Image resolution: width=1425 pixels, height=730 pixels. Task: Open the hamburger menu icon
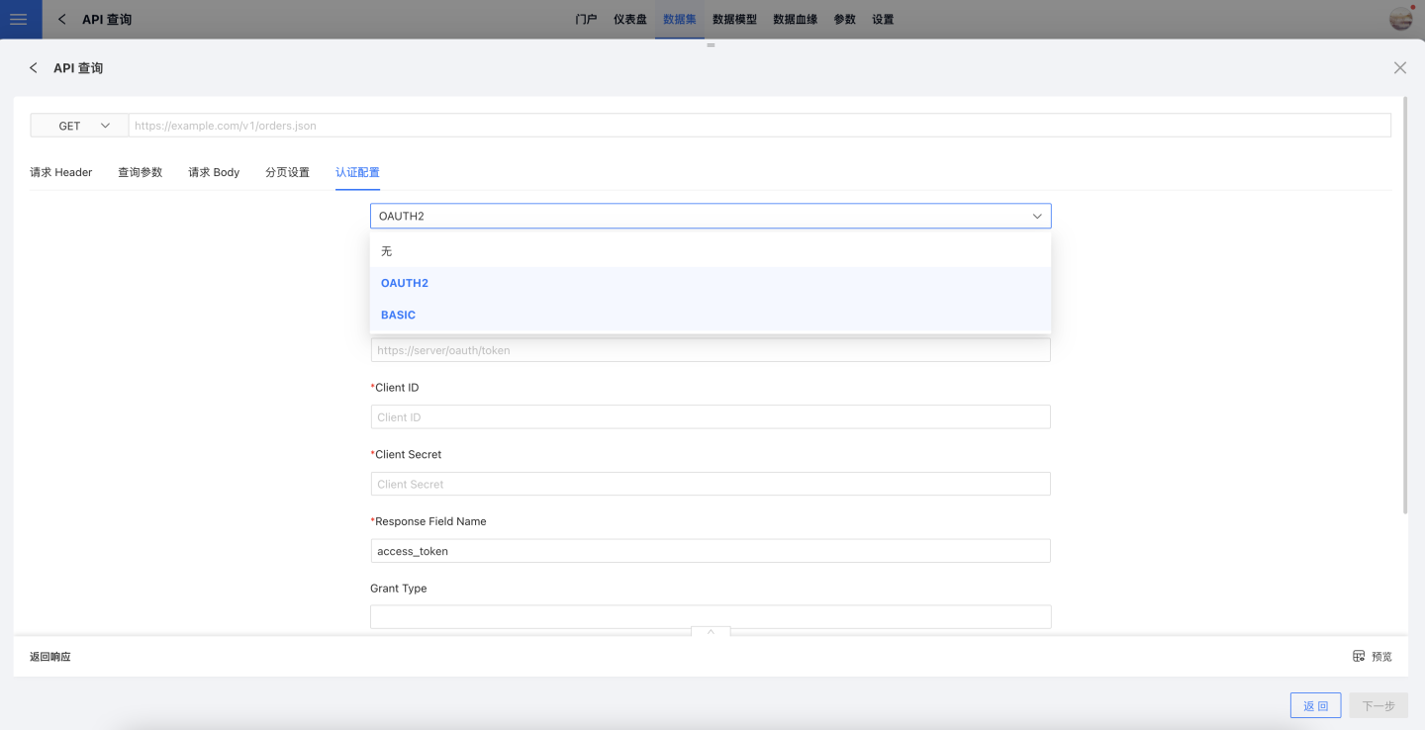pos(18,19)
